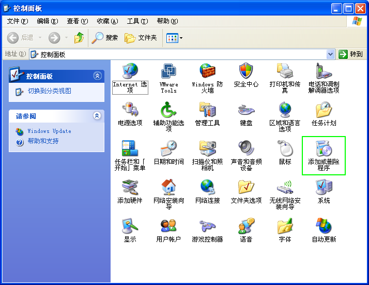Screen dimensions: 369x285
Task: Click the 后退 back button
Action: point(20,38)
